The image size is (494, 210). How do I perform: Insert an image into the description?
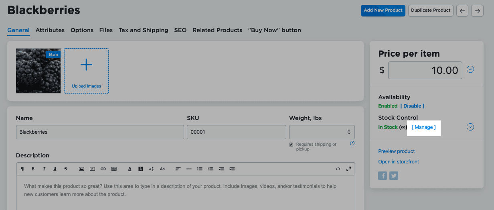point(81,169)
